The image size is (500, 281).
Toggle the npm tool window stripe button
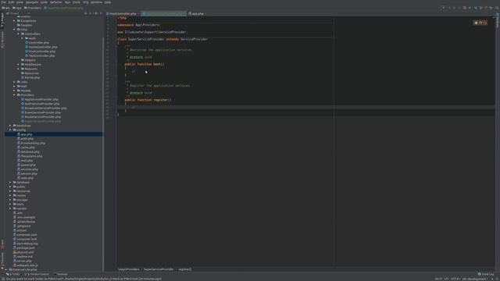click(x=2, y=244)
